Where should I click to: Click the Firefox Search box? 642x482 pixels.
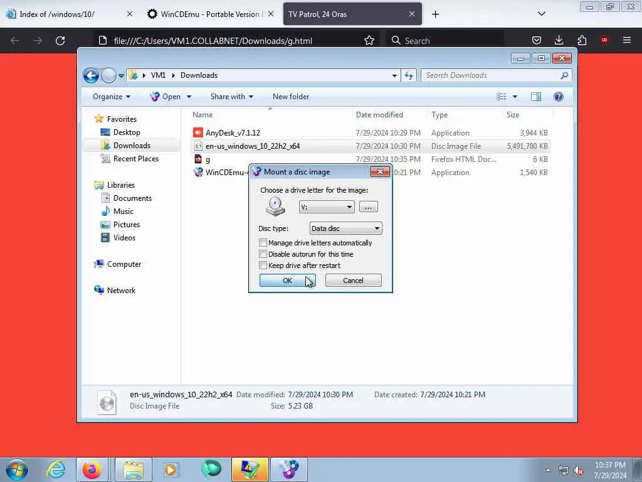(x=445, y=41)
